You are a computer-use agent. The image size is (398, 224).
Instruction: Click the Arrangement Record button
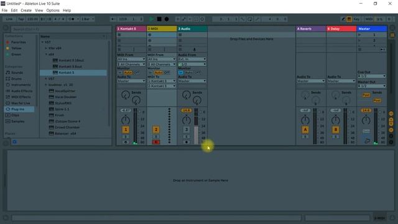[167, 19]
